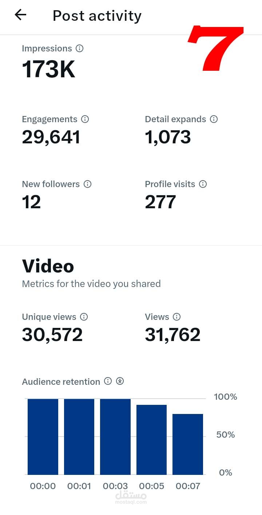Tap the info icon beside Engagements

coord(85,119)
